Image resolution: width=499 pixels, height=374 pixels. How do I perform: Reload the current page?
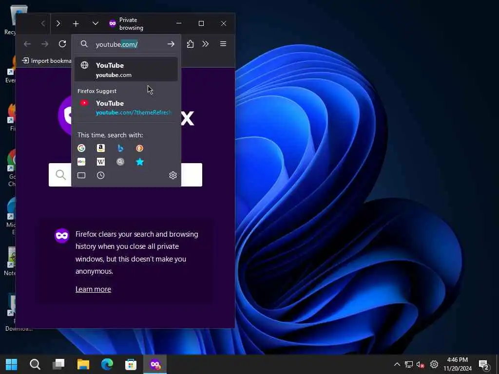(62, 44)
